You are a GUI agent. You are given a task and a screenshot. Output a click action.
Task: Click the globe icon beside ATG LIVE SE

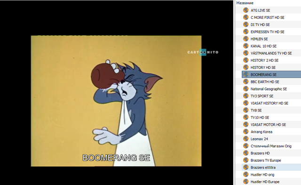(246, 10)
